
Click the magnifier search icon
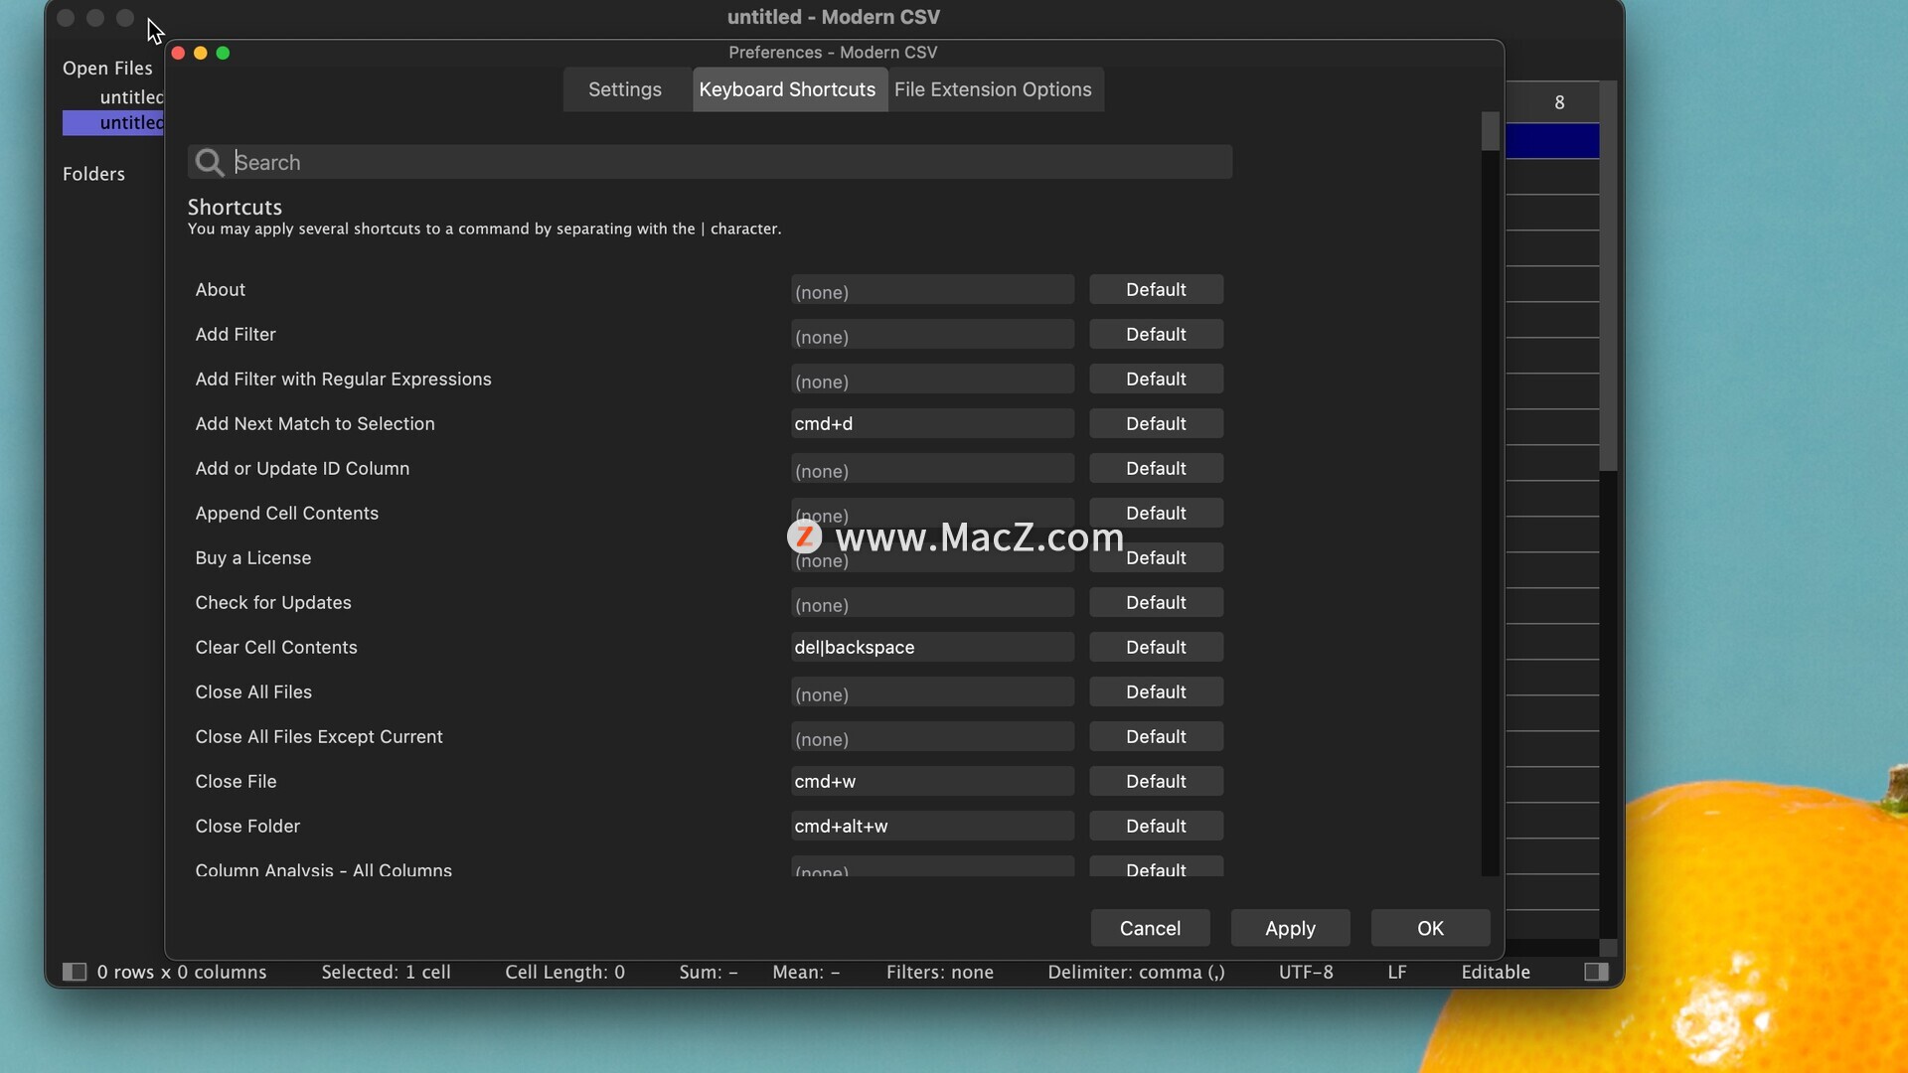pyautogui.click(x=209, y=162)
